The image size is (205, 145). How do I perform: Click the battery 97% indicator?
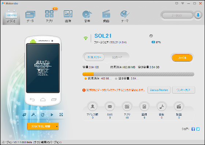pos(156,42)
